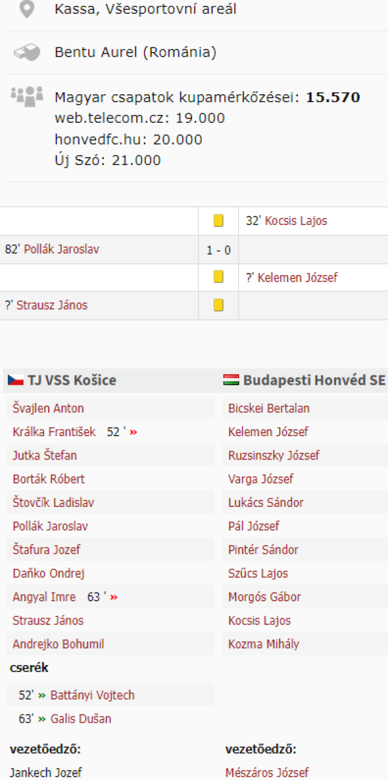Screen dimensions: 388x780
Task: Click the red substitution arrow beside Králka František
Action: (133, 432)
